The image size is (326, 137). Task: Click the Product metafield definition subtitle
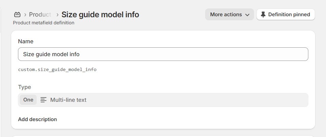(43, 23)
